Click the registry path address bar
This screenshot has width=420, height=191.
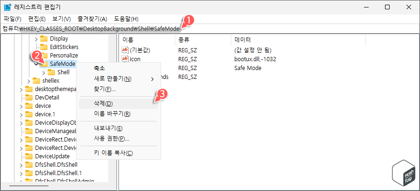[210, 28]
